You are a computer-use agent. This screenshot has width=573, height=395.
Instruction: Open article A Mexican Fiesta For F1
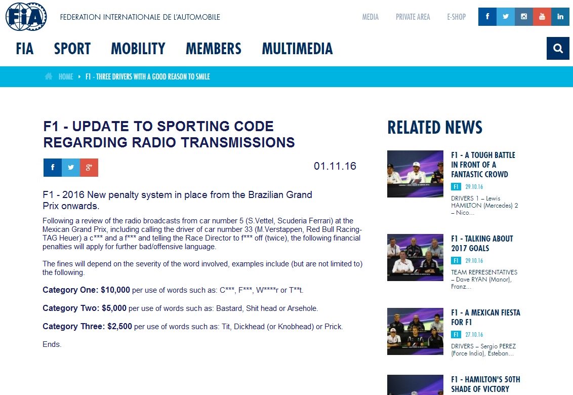point(485,317)
